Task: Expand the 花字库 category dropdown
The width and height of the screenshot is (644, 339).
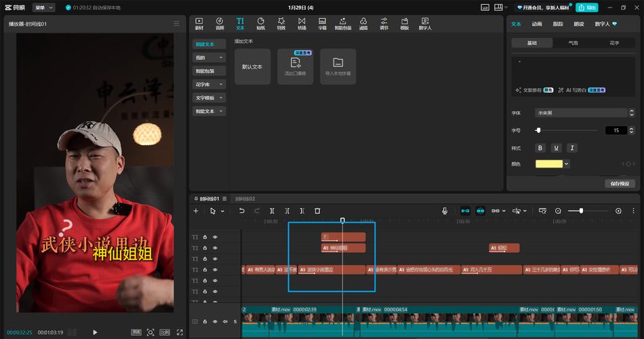Action: tap(209, 84)
